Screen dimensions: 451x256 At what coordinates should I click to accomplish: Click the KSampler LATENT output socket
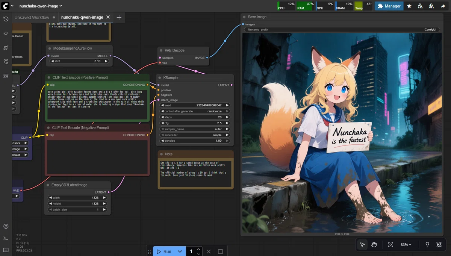(x=232, y=85)
